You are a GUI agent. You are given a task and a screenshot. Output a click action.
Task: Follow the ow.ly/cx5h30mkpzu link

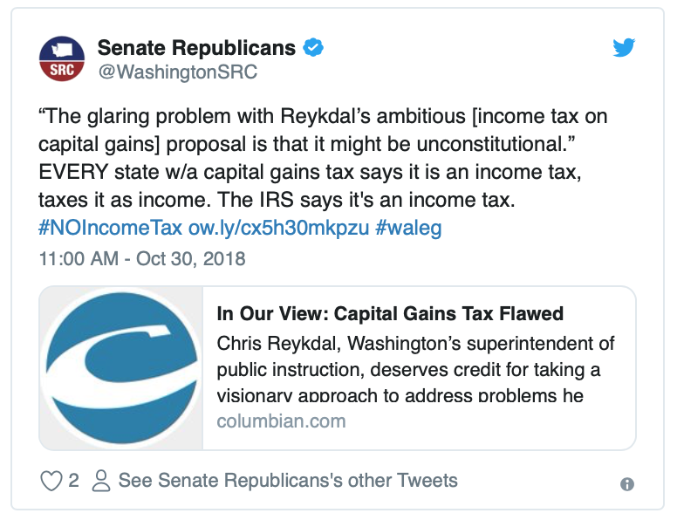tap(278, 228)
